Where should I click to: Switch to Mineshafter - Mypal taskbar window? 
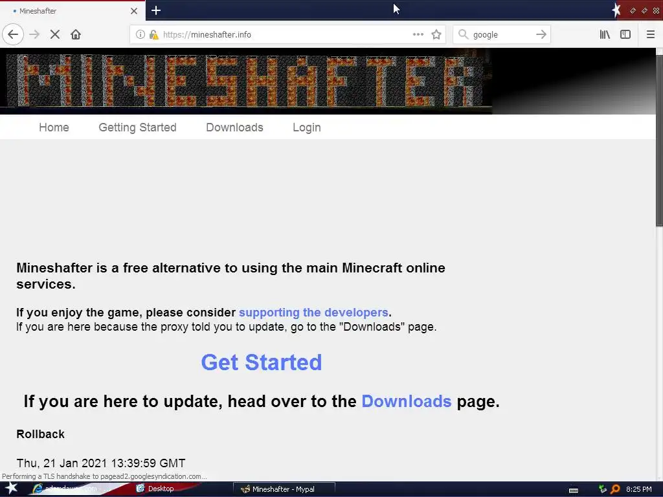point(284,489)
